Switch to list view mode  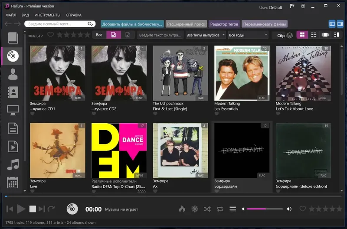click(314, 35)
